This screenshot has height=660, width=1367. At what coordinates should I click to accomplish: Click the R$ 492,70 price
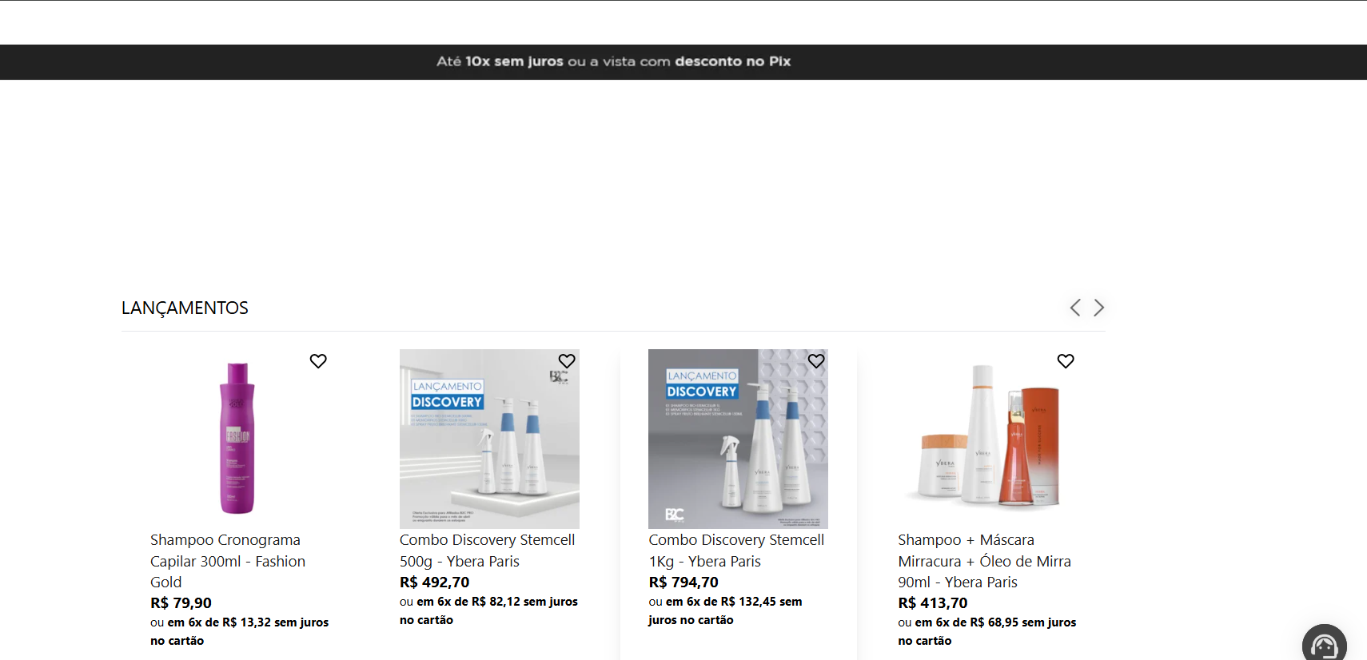(x=434, y=582)
